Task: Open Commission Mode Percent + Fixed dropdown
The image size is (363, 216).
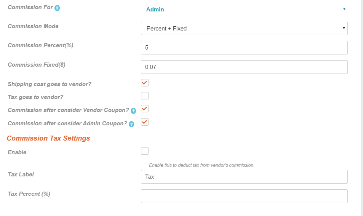Action: click(x=244, y=29)
